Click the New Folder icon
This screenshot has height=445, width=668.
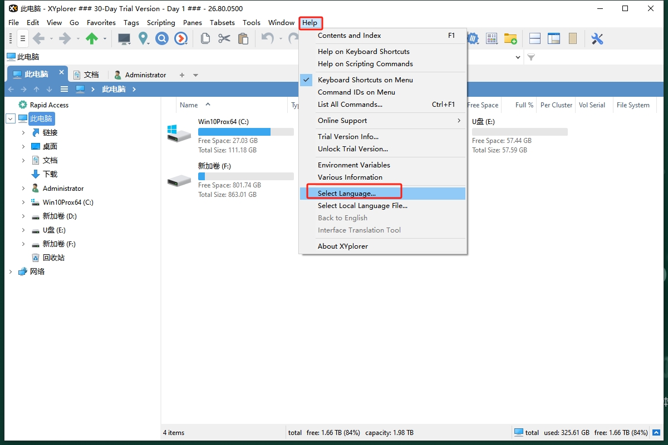510,38
